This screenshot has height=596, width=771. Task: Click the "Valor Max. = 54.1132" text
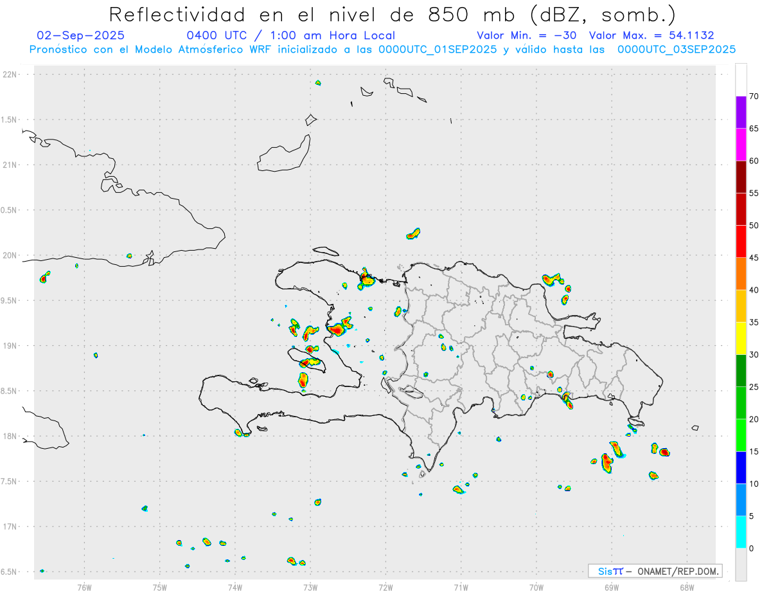click(x=651, y=35)
